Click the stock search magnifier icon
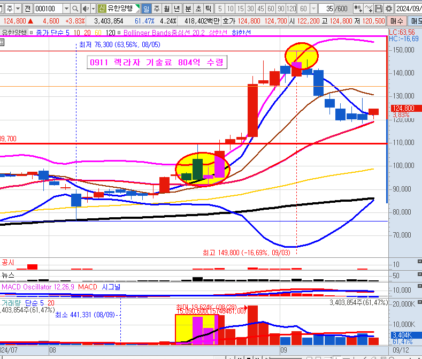 75,9
